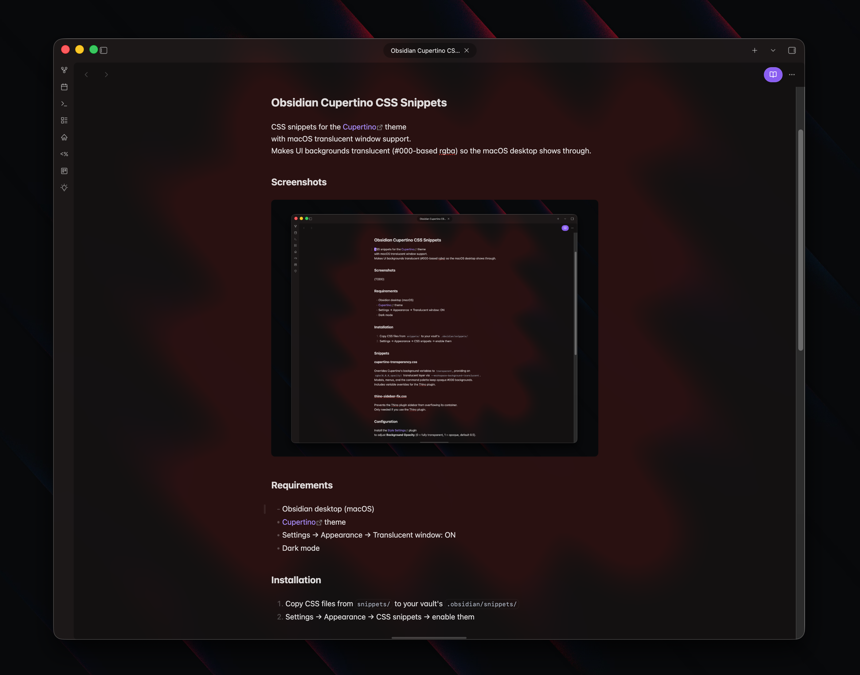
Task: Open the Cupertino link in intro paragraph
Action: (x=359, y=127)
